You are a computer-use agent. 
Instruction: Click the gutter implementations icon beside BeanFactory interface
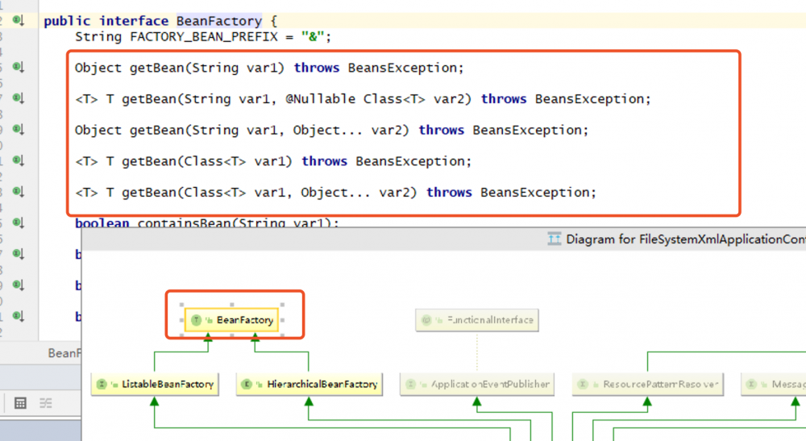[19, 21]
